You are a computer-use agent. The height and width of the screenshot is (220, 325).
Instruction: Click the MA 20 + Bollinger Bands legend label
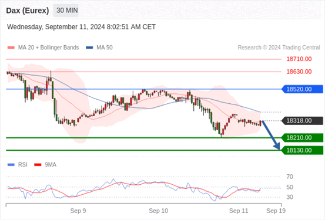[x=49, y=48]
